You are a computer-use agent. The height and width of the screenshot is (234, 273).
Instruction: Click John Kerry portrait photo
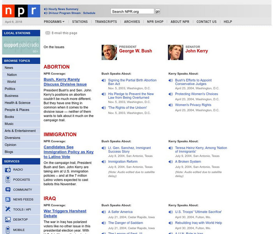[x=176, y=52]
